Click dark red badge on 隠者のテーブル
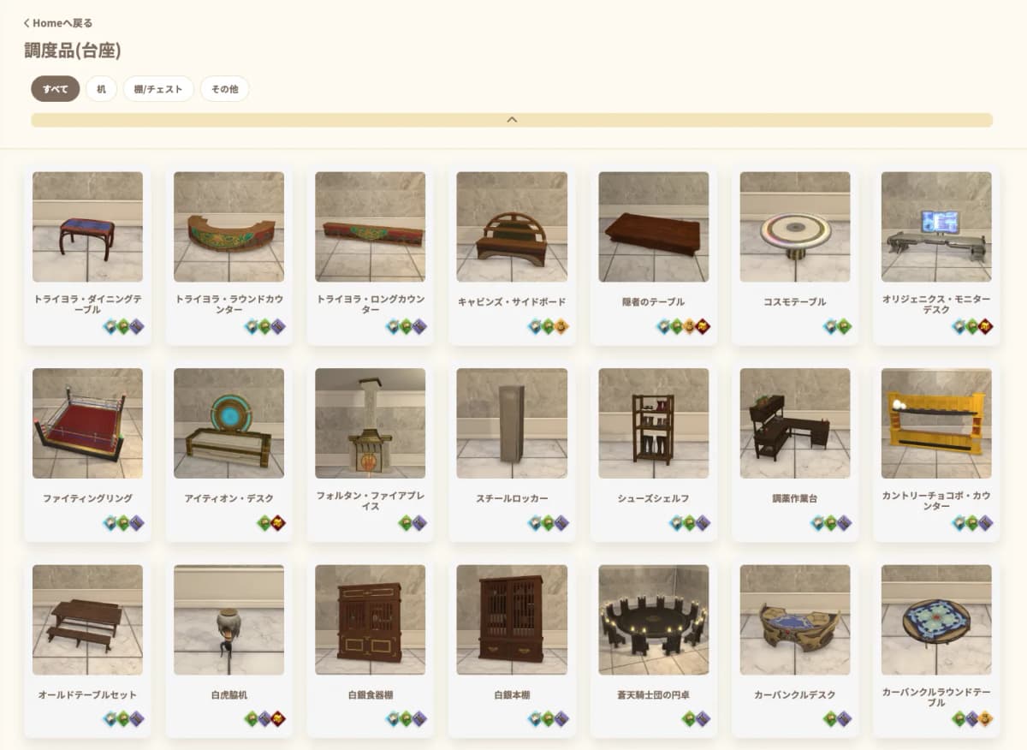The image size is (1027, 750). coord(702,326)
